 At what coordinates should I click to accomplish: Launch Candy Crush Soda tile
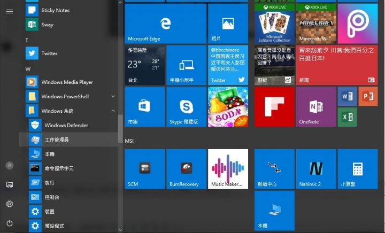tap(228, 107)
